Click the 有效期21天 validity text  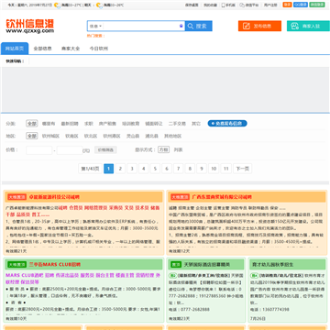[x=16, y=251]
